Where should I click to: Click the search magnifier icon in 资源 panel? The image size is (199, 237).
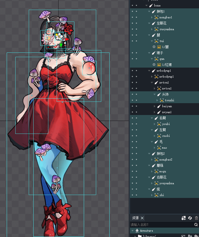pos(196,225)
